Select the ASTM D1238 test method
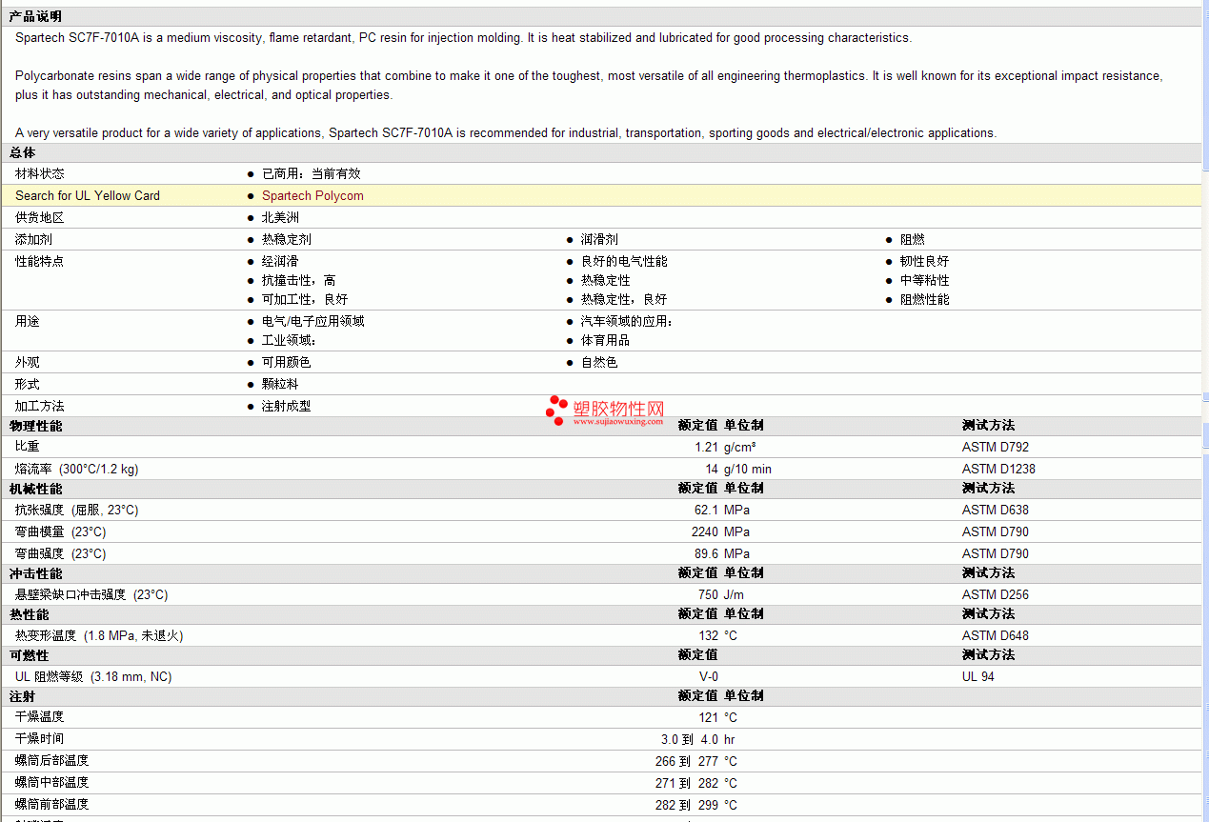1209x822 pixels. (x=998, y=469)
